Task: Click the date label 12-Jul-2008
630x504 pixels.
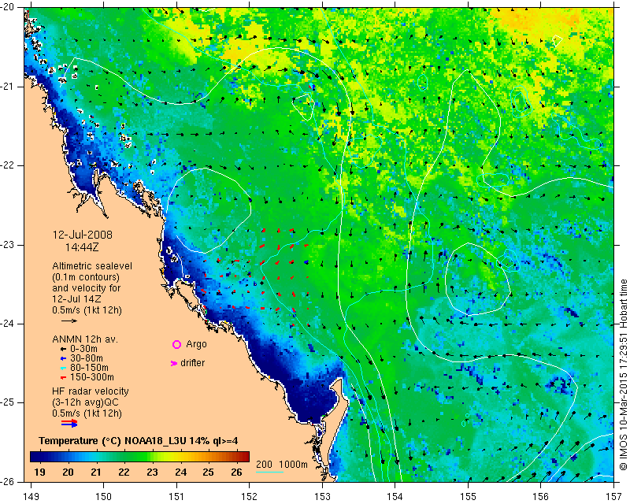Action: coord(83,235)
